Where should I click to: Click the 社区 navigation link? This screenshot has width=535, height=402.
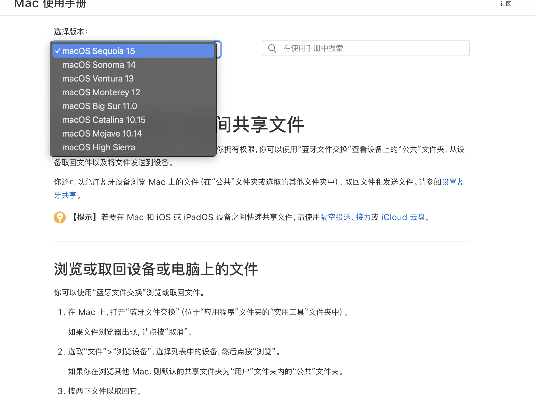[505, 4]
